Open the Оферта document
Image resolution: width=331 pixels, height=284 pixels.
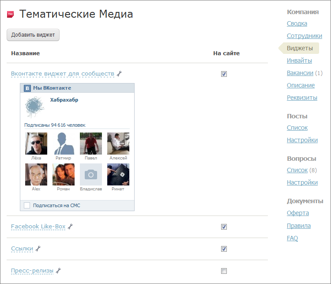pos(297,213)
